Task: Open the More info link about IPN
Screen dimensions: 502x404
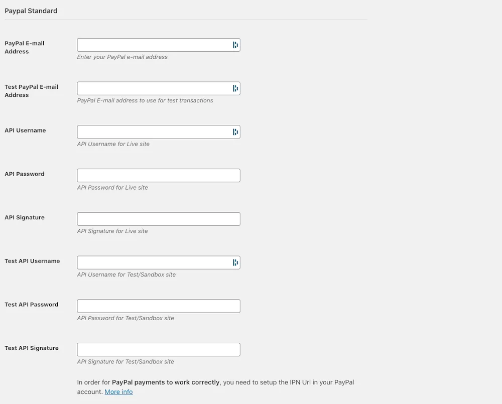Action: click(x=118, y=392)
